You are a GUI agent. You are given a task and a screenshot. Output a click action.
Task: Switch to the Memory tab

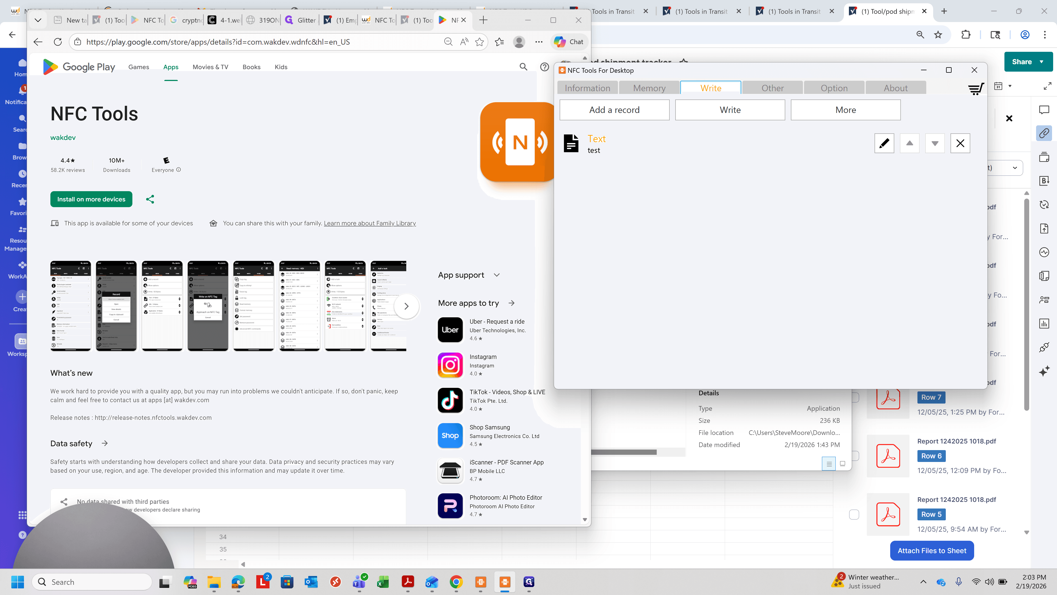(x=649, y=88)
